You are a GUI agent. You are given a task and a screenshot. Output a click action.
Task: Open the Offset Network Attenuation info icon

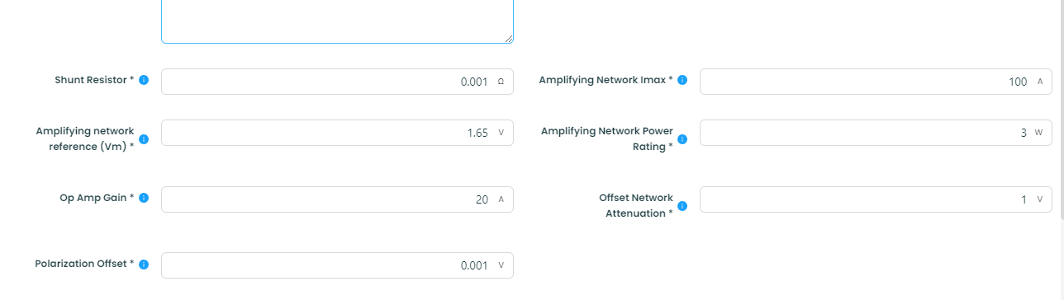682,206
